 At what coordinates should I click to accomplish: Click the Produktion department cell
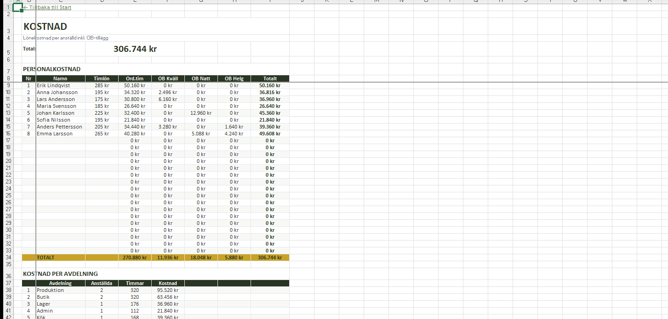click(51, 290)
